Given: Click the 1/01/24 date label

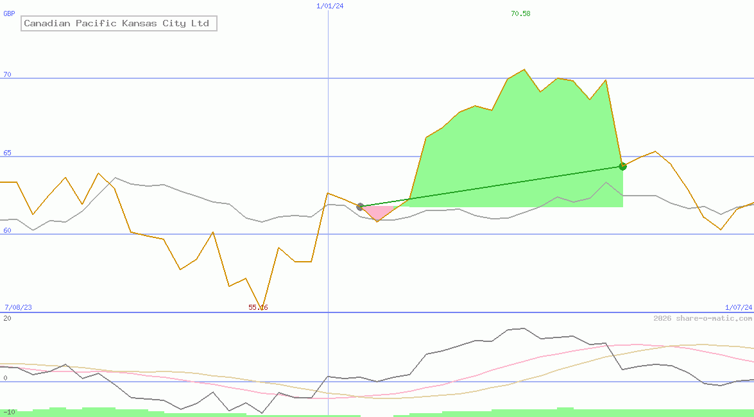Looking at the screenshot, I should pyautogui.click(x=330, y=6).
